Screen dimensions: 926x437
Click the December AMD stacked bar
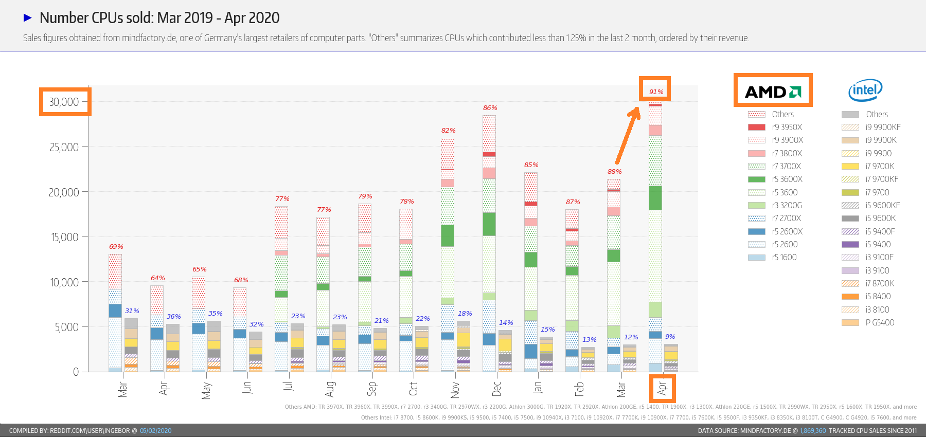(489, 243)
